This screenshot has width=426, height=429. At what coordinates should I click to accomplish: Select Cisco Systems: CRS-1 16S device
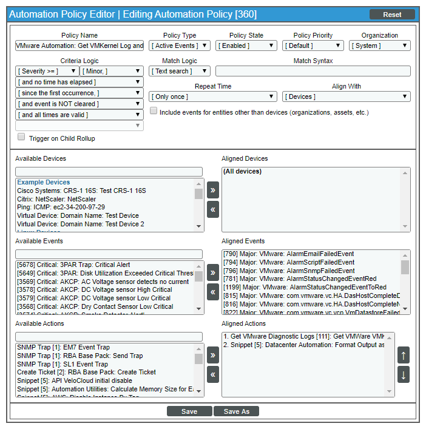pos(81,191)
